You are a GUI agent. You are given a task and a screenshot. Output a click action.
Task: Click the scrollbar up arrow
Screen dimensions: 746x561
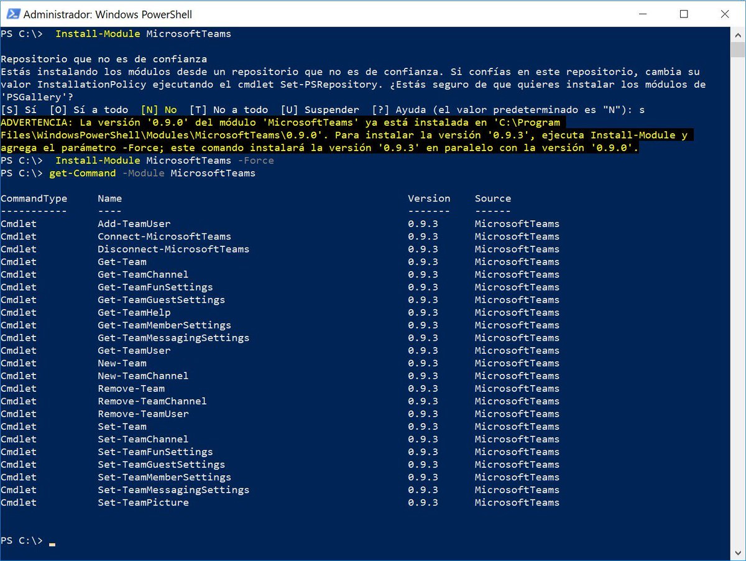tap(737, 34)
